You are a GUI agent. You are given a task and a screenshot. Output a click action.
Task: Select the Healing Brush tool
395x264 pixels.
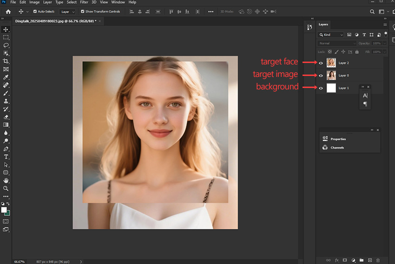tap(6, 85)
